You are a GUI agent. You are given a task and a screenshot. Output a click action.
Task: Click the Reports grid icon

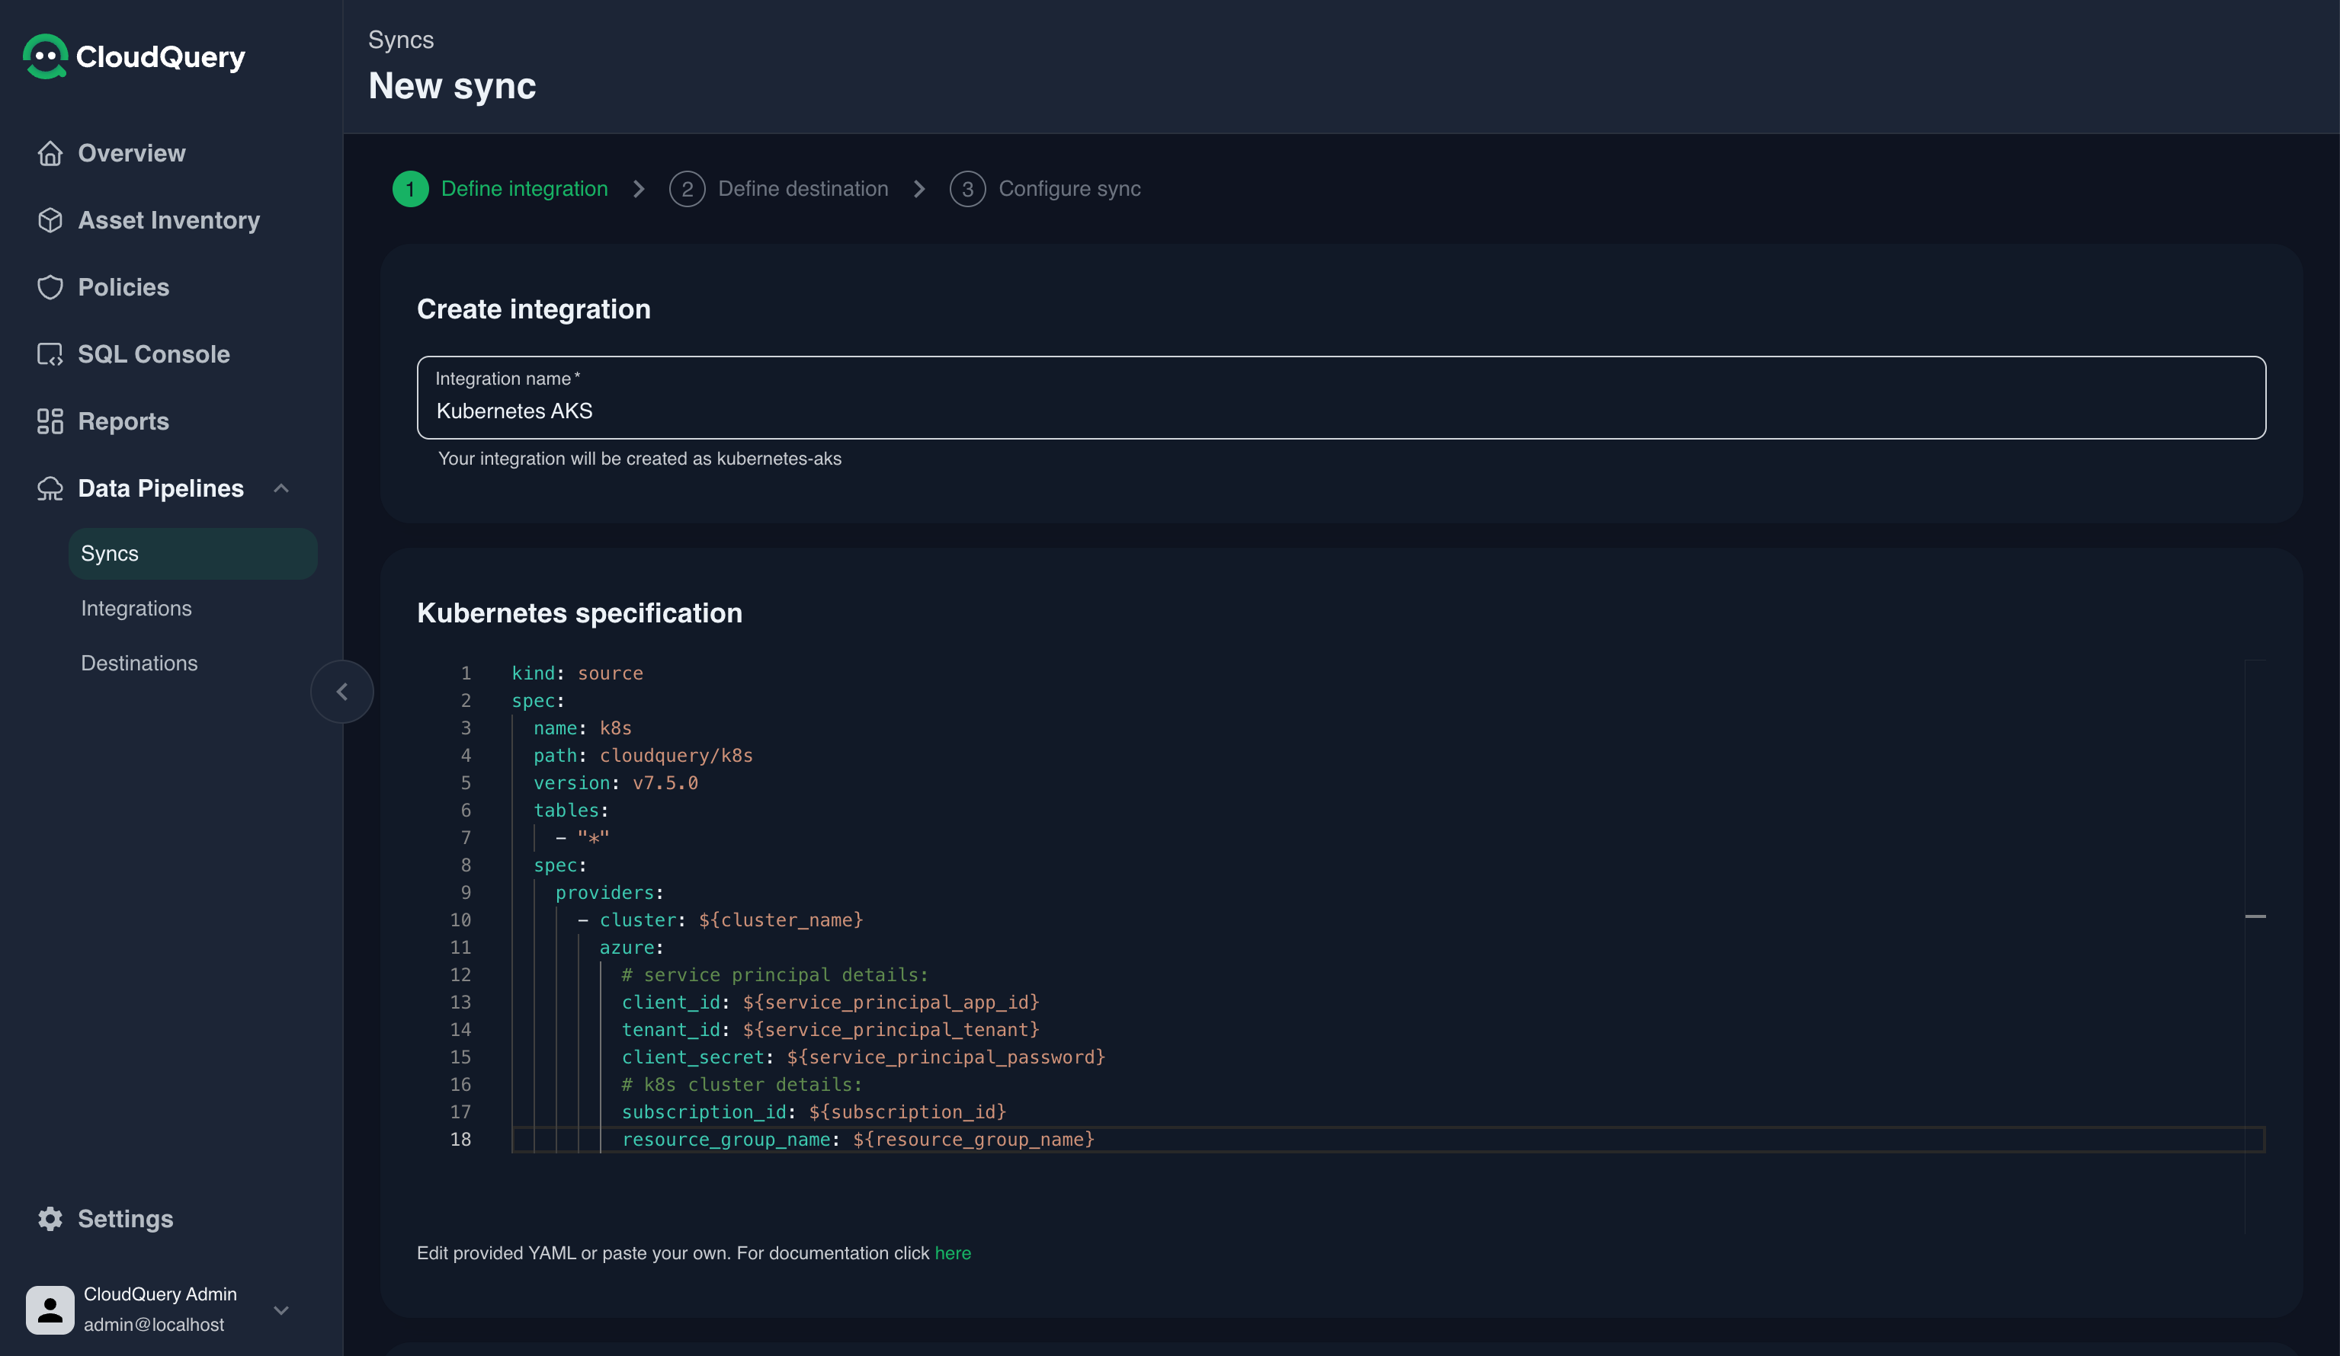(50, 421)
